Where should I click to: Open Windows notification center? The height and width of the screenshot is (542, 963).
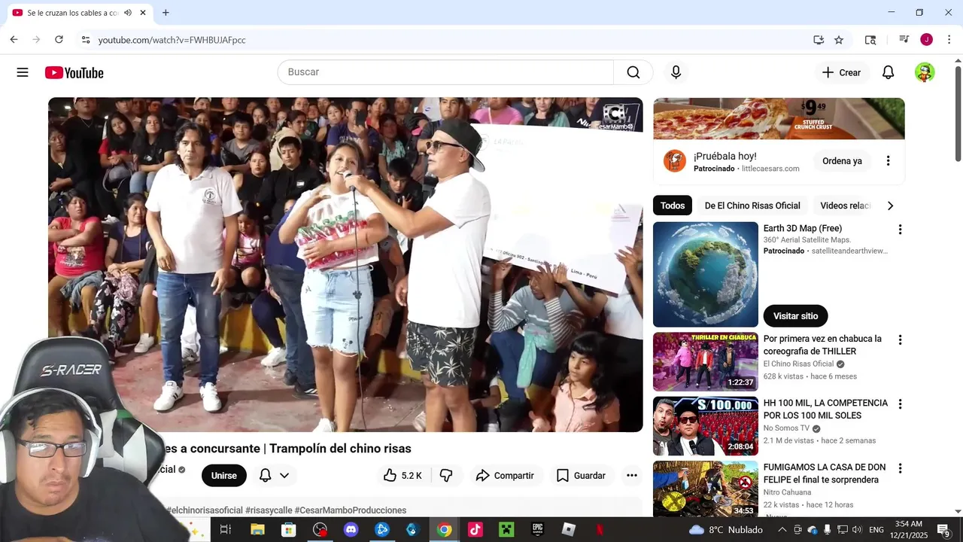point(945,530)
